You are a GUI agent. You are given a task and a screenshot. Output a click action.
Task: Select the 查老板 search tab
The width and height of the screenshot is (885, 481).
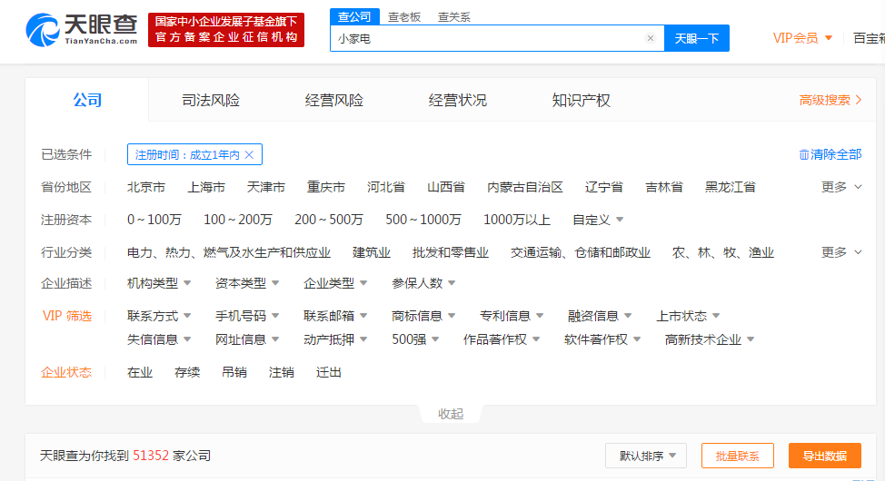coord(404,16)
